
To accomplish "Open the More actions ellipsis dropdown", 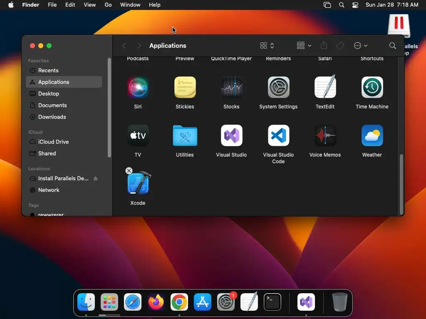I will click(361, 46).
